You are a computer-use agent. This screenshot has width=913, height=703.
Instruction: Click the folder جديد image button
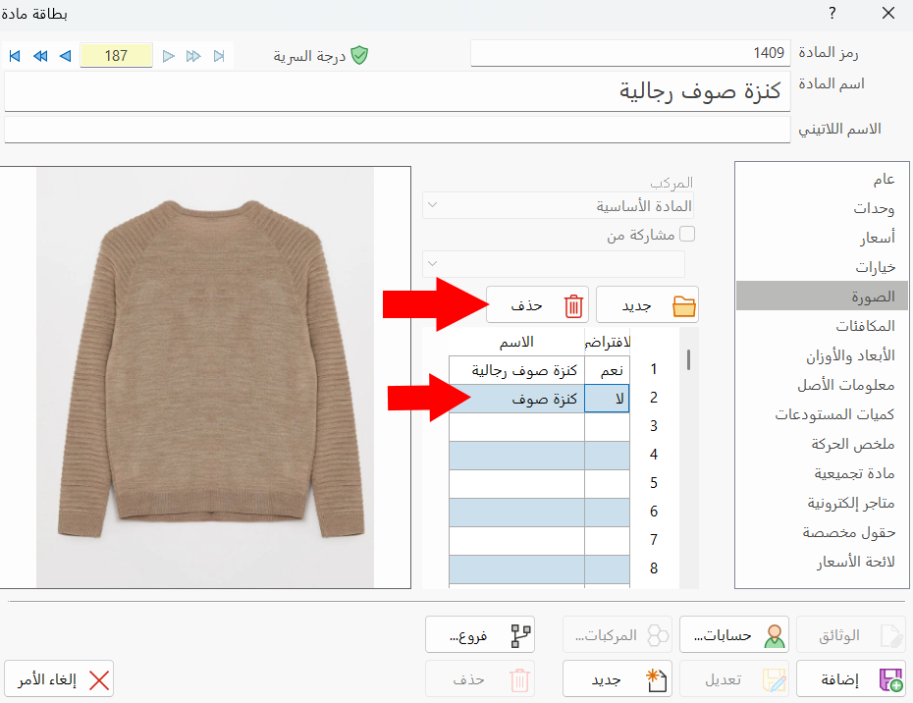tap(647, 304)
